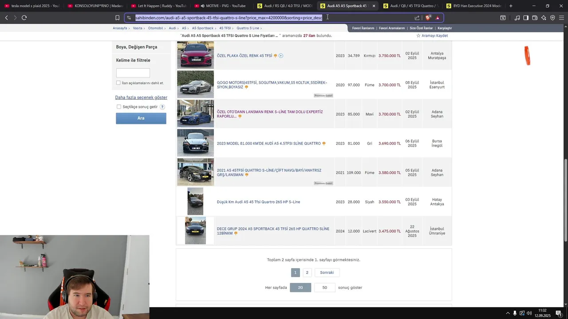Click the display tray icon with blue dot
Viewport: 568px width, 319px height.
click(522, 313)
